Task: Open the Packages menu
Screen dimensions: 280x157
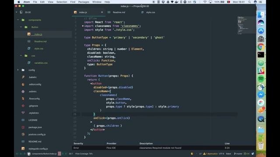Action: 84,2
